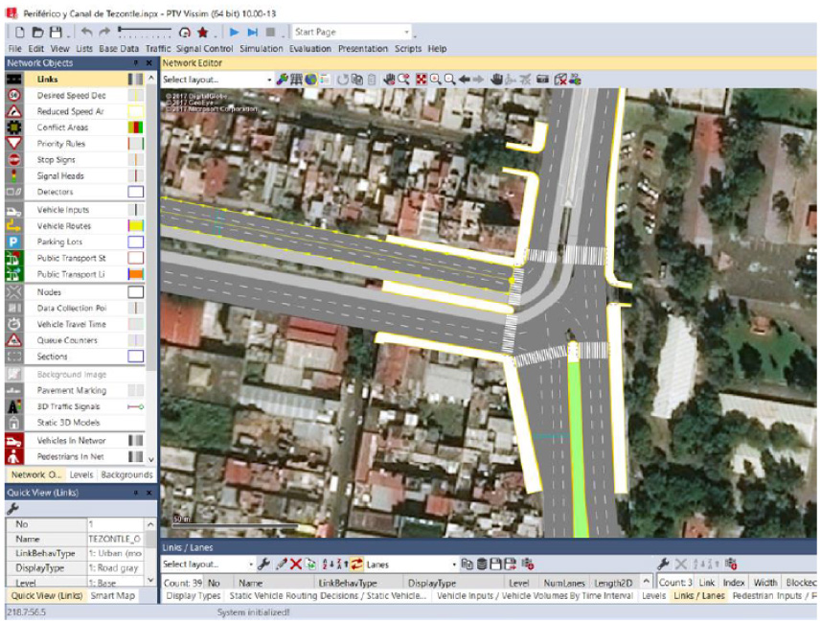Screen dimensions: 821x623
Task: Expand Network Editor Select layout dropdown
Action: tap(269, 80)
